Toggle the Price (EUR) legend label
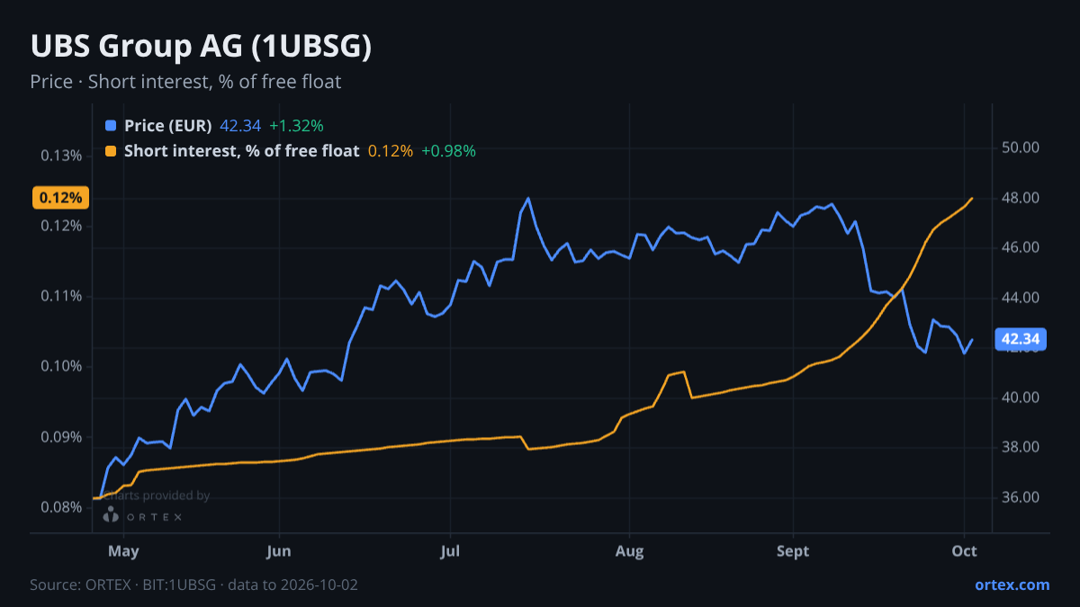1080x607 pixels. (x=167, y=125)
